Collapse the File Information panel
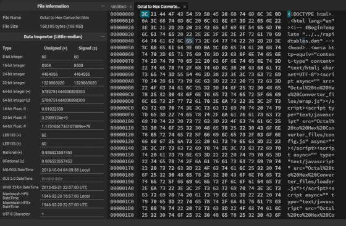346x226 pixels. (x=103, y=6)
